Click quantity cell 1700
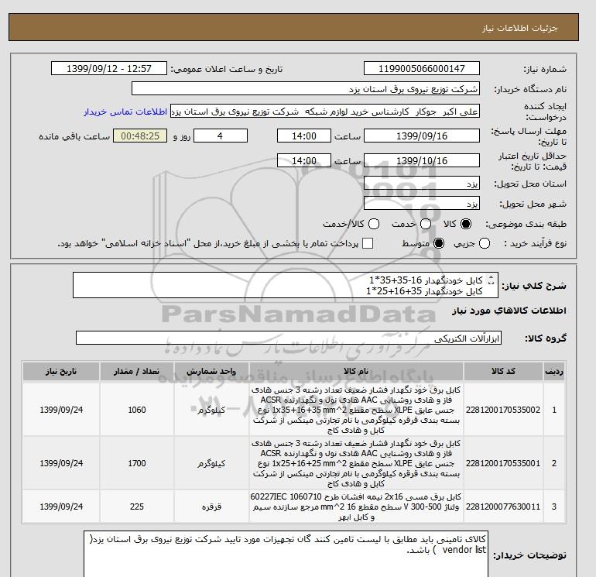 coord(137,463)
